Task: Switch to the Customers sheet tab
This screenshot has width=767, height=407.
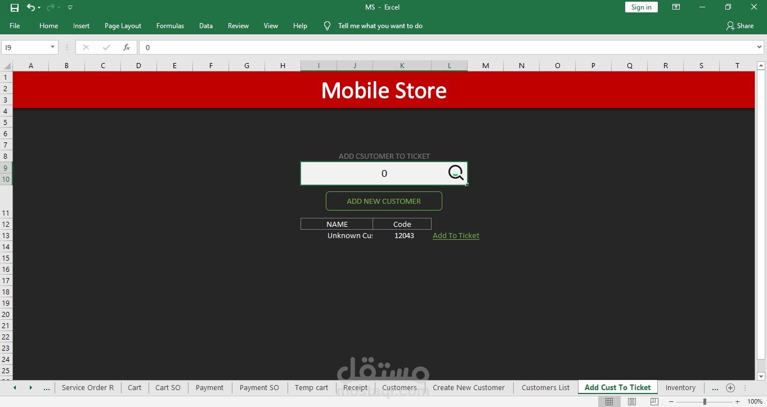Action: [400, 388]
